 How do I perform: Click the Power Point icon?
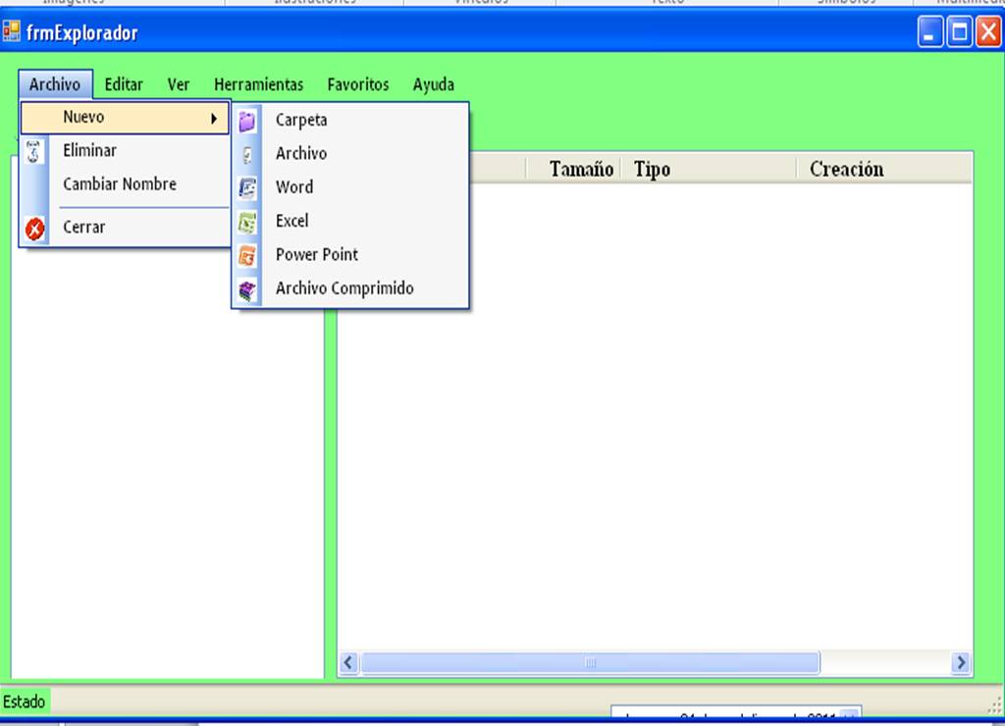pyautogui.click(x=247, y=254)
